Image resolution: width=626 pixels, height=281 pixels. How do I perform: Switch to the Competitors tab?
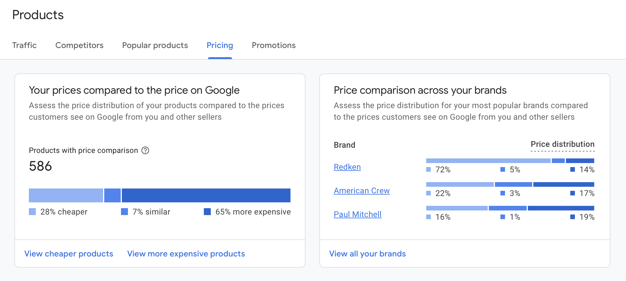point(79,45)
